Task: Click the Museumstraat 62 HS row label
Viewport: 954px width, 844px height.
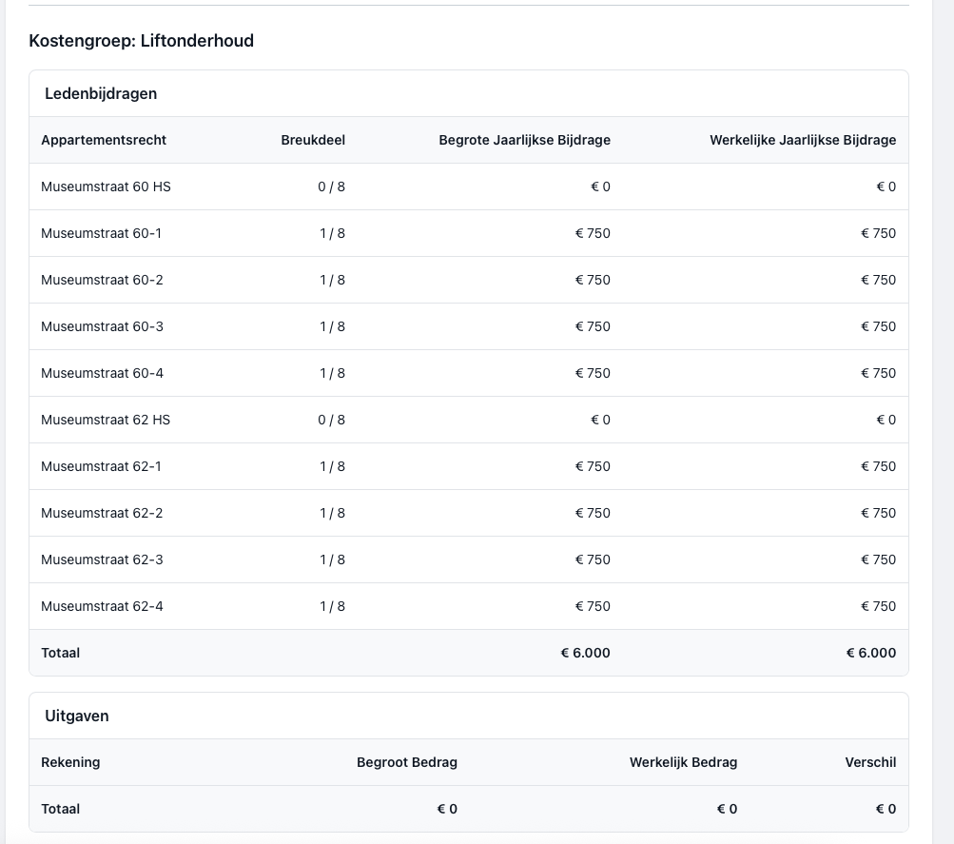Action: (x=106, y=420)
